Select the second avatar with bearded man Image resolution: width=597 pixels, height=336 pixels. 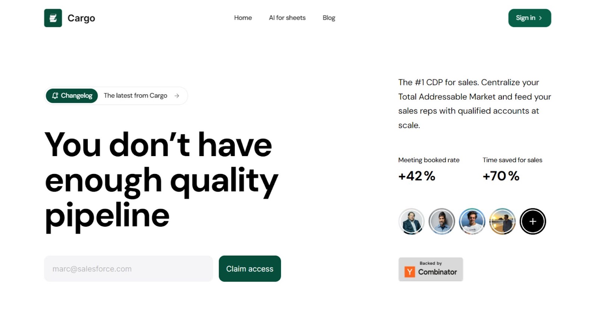click(x=441, y=221)
